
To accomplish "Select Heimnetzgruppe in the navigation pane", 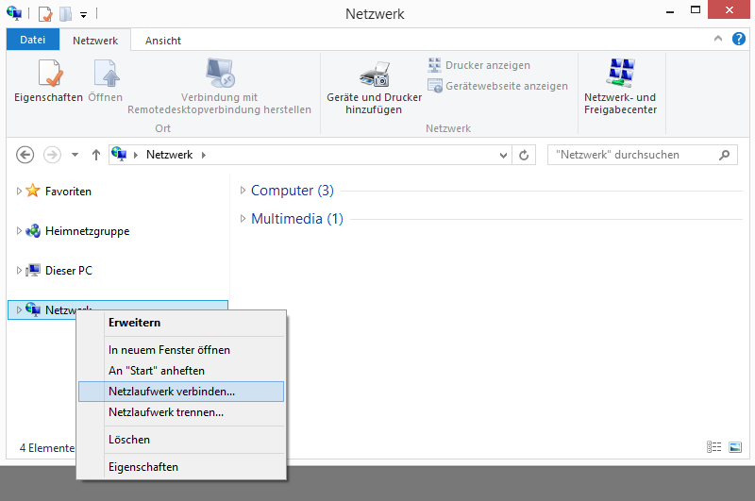I will point(87,231).
